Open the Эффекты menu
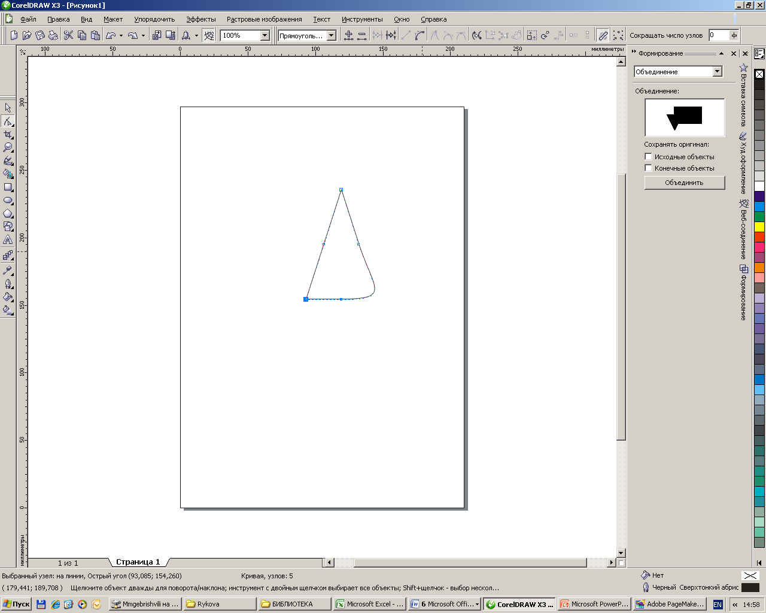 [x=201, y=19]
